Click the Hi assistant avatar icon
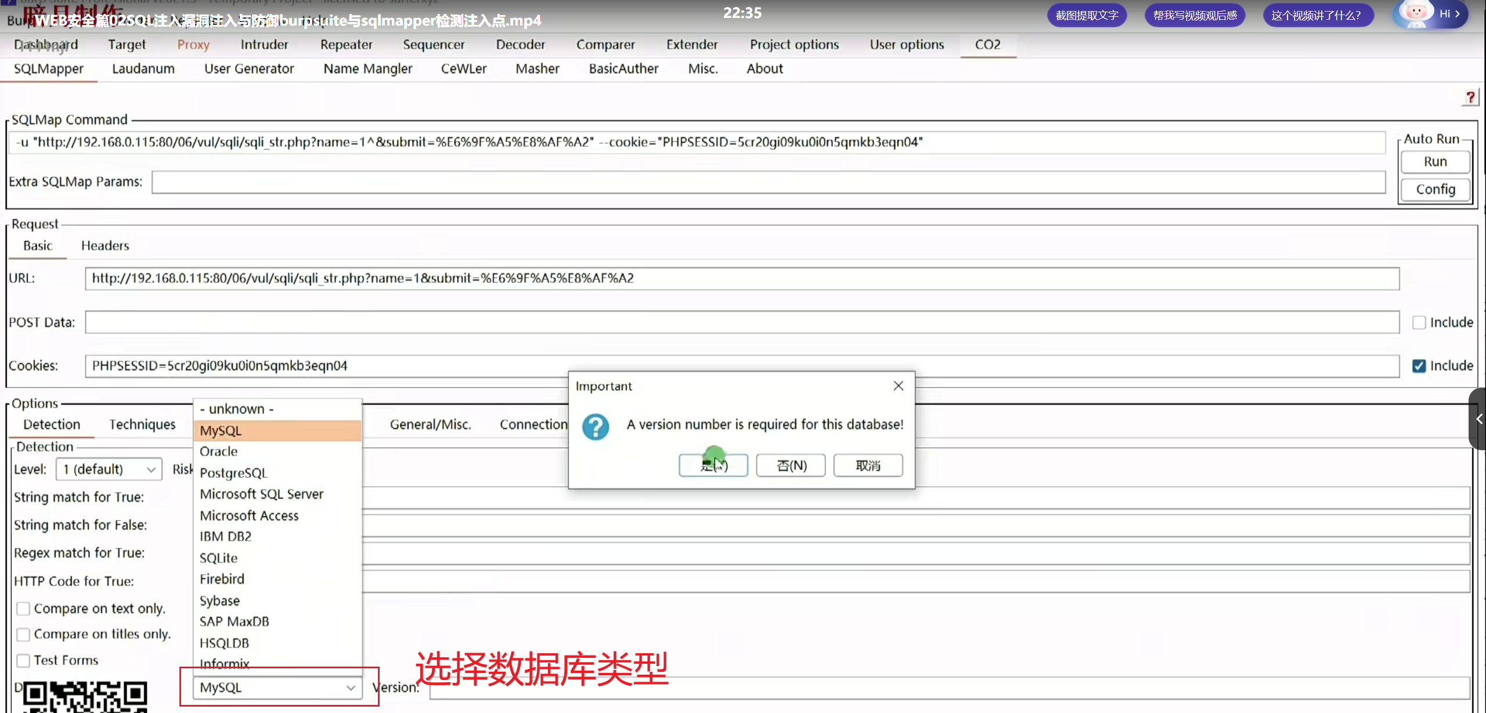The height and width of the screenshot is (713, 1486). tap(1416, 14)
